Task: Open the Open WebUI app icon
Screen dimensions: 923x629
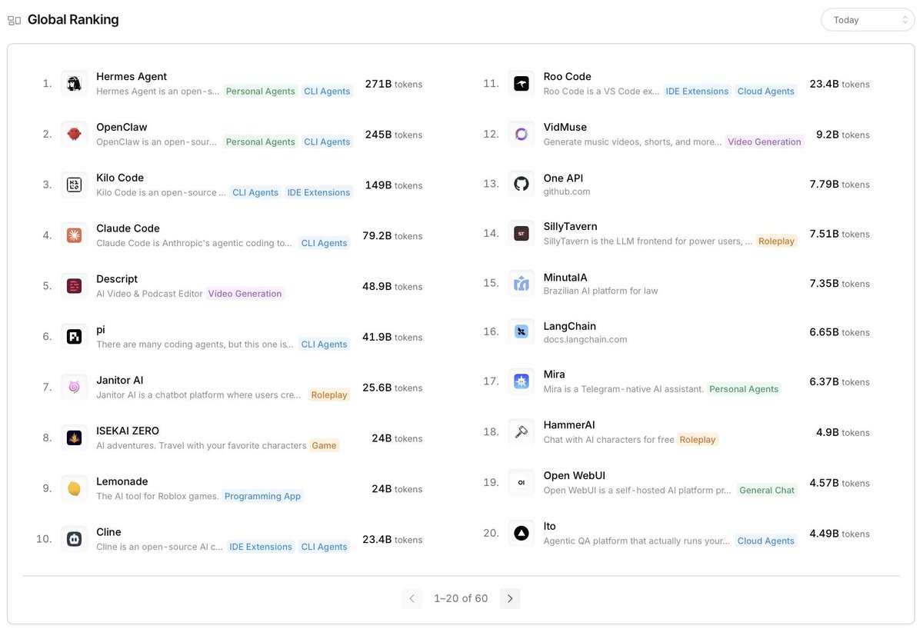Action: point(521,483)
